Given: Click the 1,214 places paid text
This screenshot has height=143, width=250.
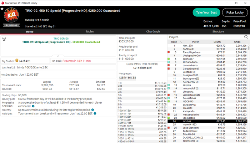Looking at the screenshot, I should (x=142, y=68).
